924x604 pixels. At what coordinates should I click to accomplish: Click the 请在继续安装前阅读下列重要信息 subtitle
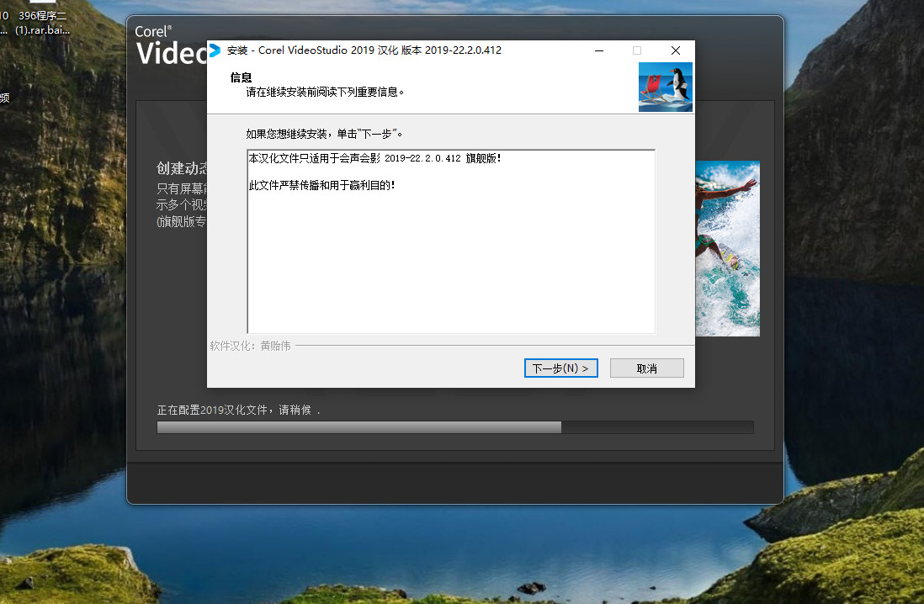(325, 92)
